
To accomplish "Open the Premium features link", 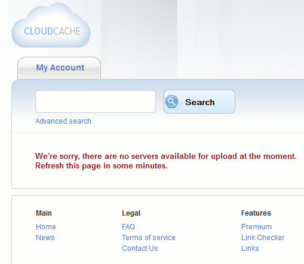I will 256,227.
